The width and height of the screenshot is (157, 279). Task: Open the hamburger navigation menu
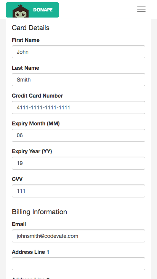[141, 9]
